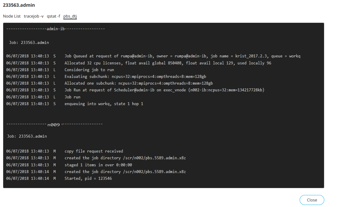Click the admin-ib section header line
Screen dimensions: 346x207
(x=56, y=29)
